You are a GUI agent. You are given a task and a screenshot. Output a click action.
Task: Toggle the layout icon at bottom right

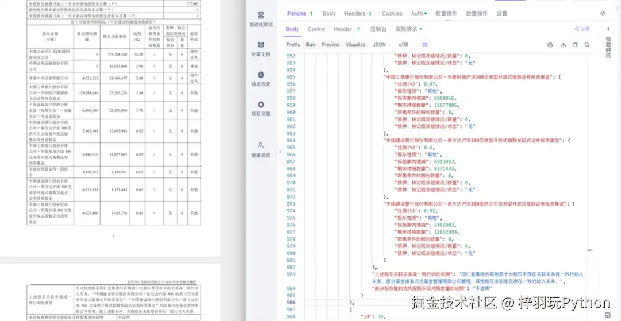[x=607, y=315]
